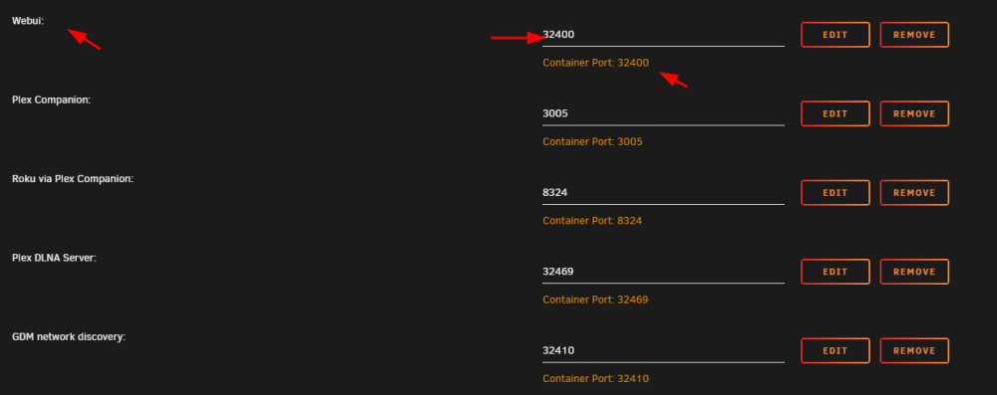The width and height of the screenshot is (997, 395).
Task: Remove the Roku via Plex Companion port
Action: pyautogui.click(x=914, y=192)
